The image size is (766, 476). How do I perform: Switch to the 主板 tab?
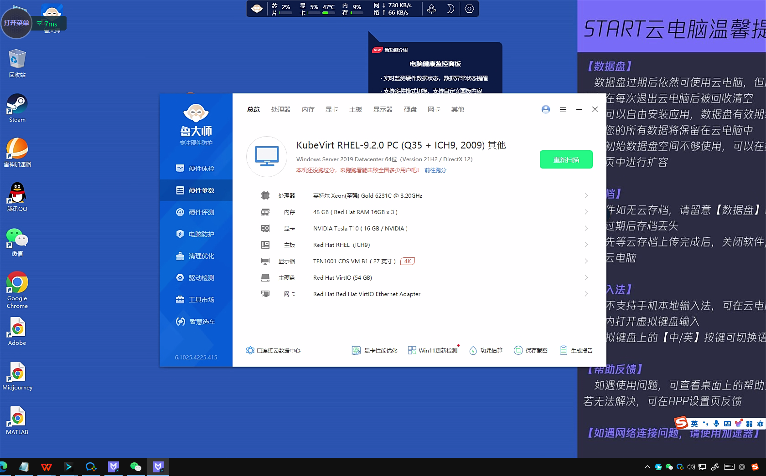click(356, 109)
